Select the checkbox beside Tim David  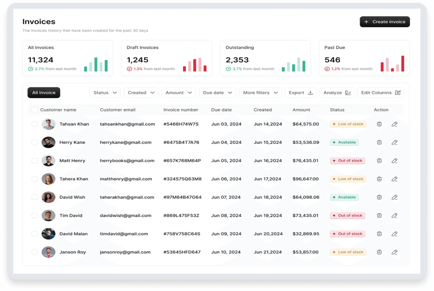click(x=35, y=215)
